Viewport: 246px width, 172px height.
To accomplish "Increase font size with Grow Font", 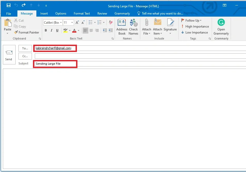I will pyautogui.click(x=77, y=22).
